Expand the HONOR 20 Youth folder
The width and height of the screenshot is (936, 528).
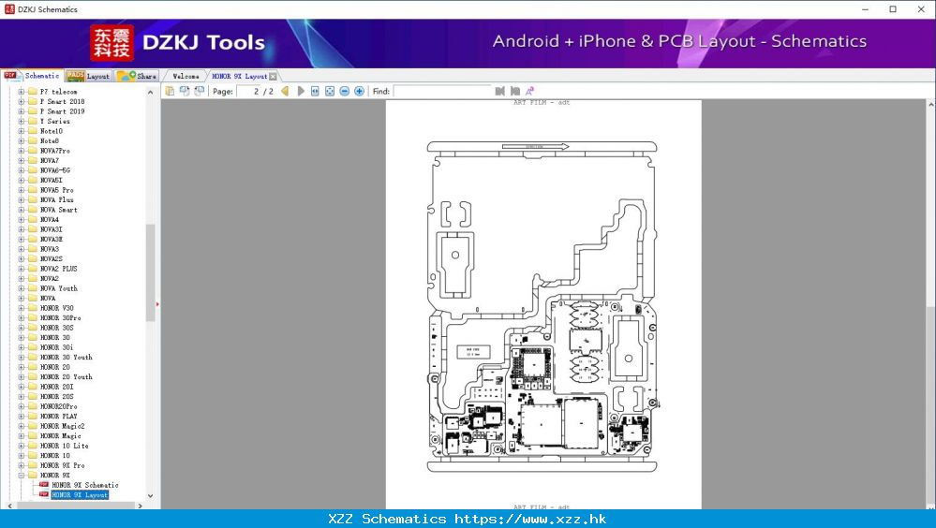(x=22, y=376)
